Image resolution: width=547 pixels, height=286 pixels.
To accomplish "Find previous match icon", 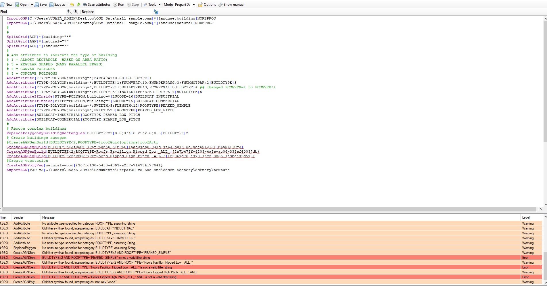I will [x=69, y=11].
